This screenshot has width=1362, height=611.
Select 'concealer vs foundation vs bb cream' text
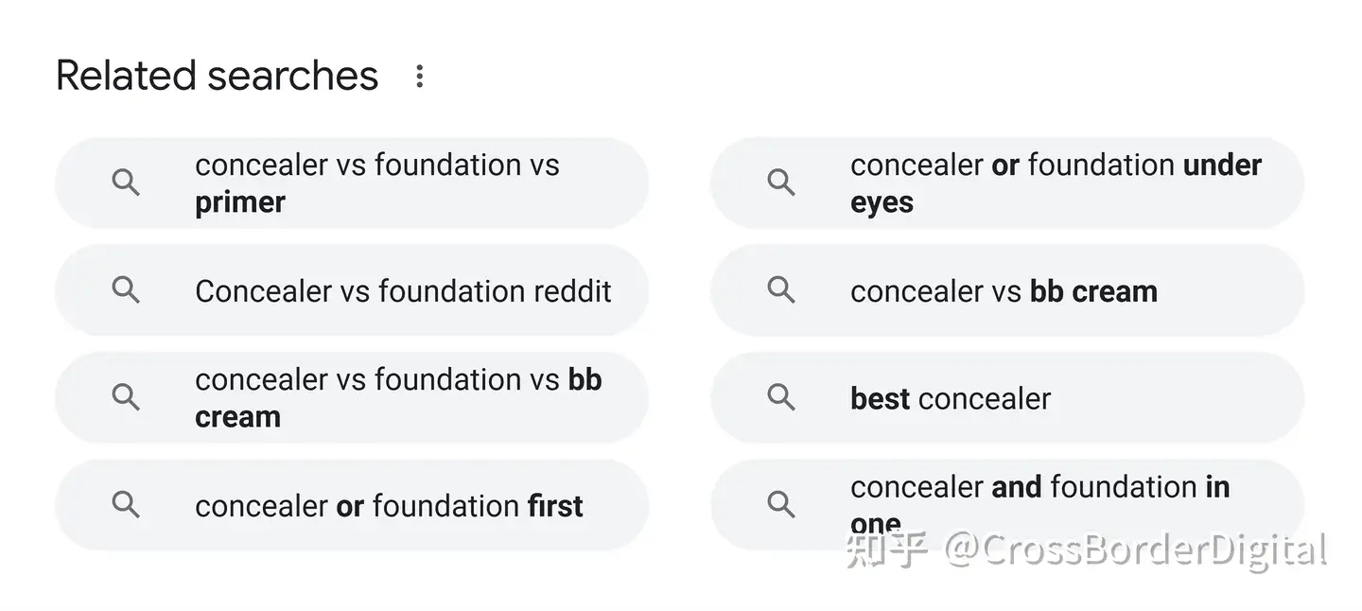397,397
